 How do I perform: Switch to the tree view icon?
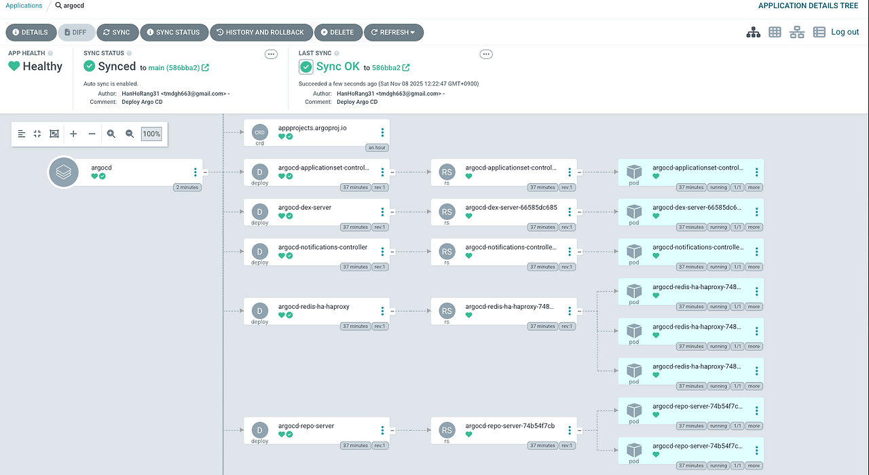753,32
